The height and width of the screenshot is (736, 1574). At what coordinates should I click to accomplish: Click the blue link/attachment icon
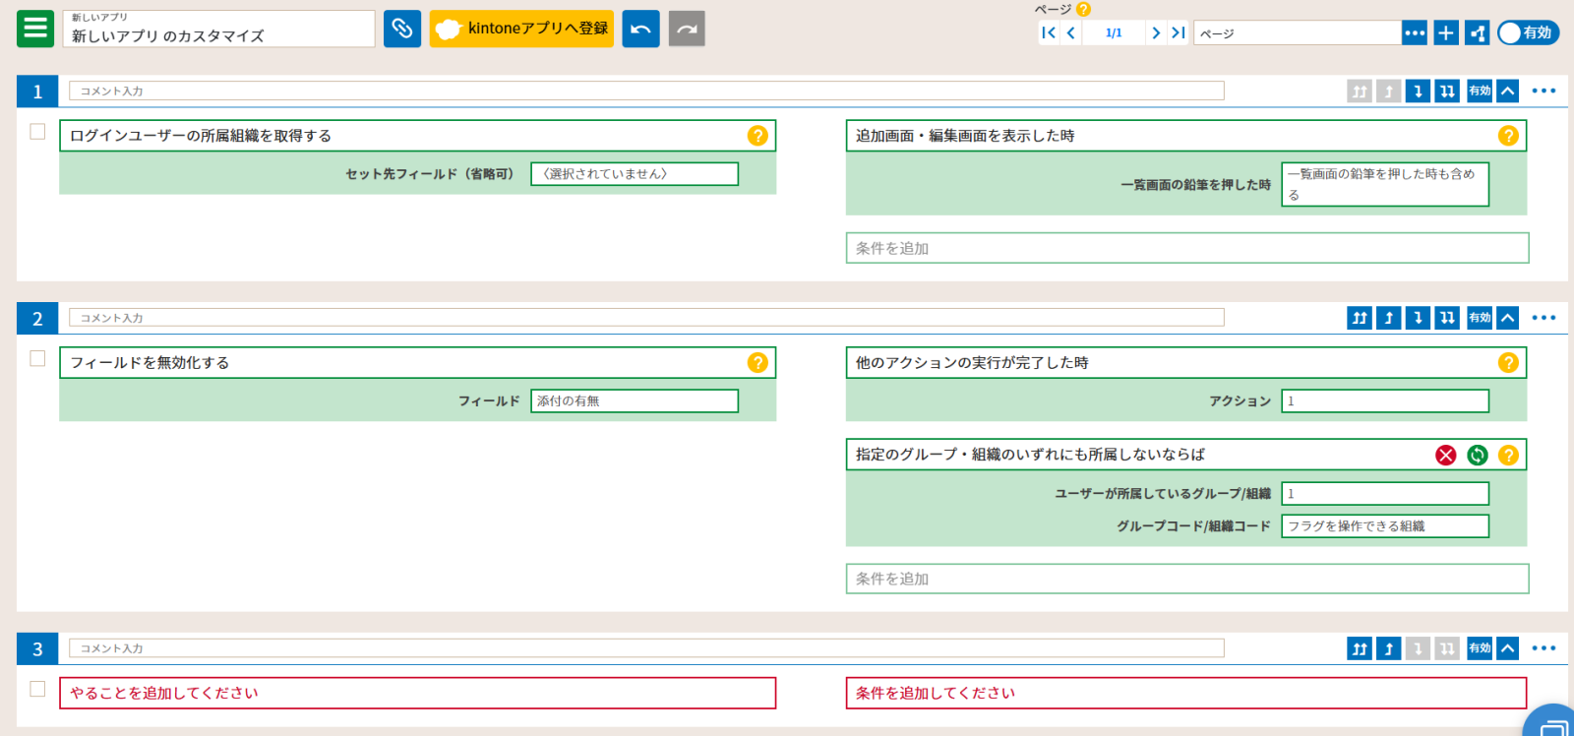point(401,29)
